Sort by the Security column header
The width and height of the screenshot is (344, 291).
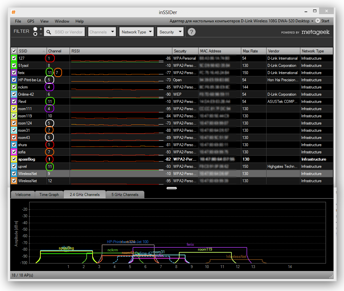pos(185,51)
